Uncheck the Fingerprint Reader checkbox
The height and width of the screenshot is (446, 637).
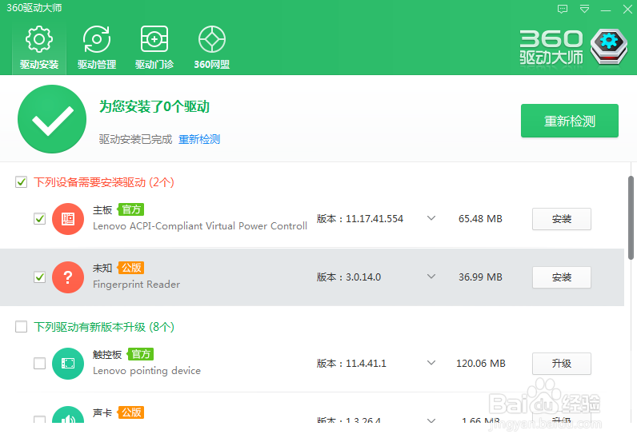pos(39,277)
